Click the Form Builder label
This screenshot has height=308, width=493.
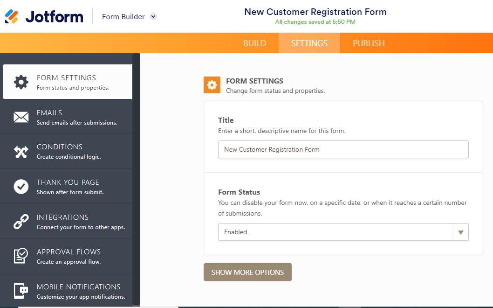point(123,16)
